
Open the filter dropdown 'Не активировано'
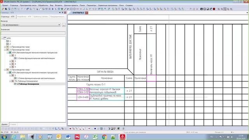(31, 25)
